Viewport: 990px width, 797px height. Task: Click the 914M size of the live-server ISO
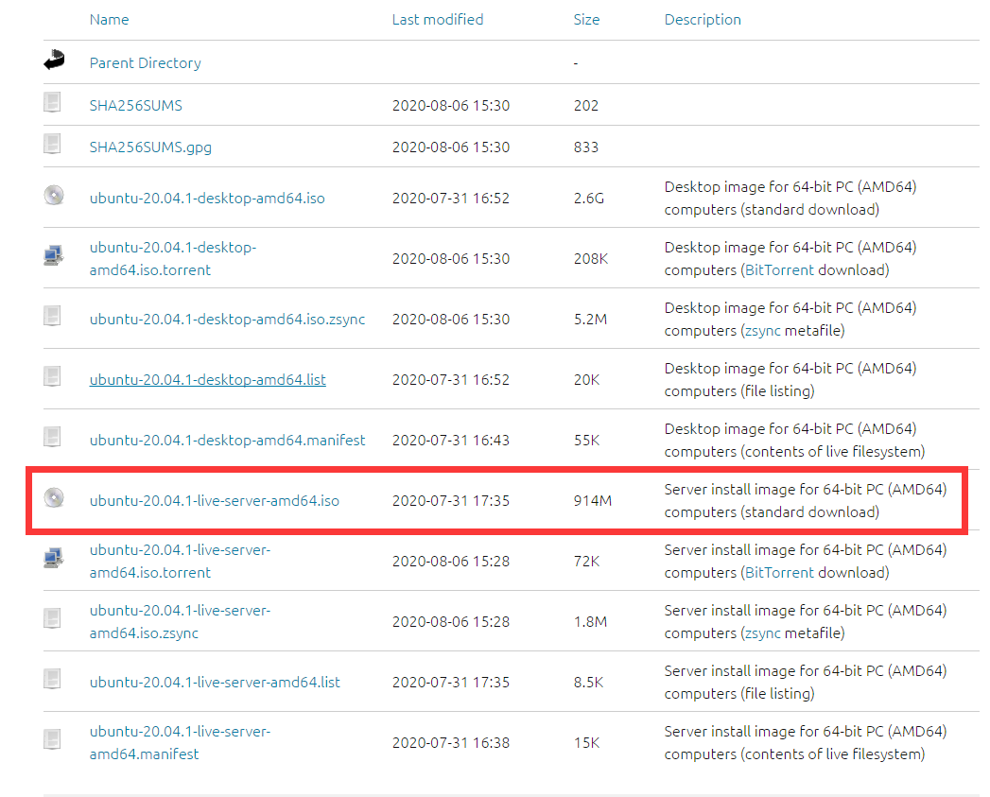[x=593, y=501]
